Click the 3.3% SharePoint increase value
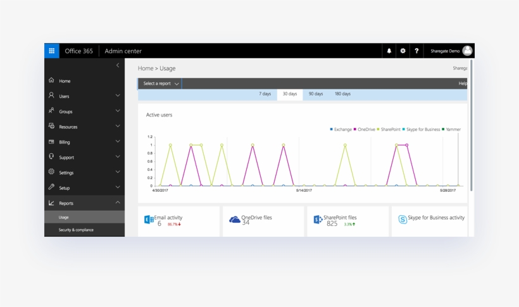This screenshot has height=307, width=519. click(349, 225)
